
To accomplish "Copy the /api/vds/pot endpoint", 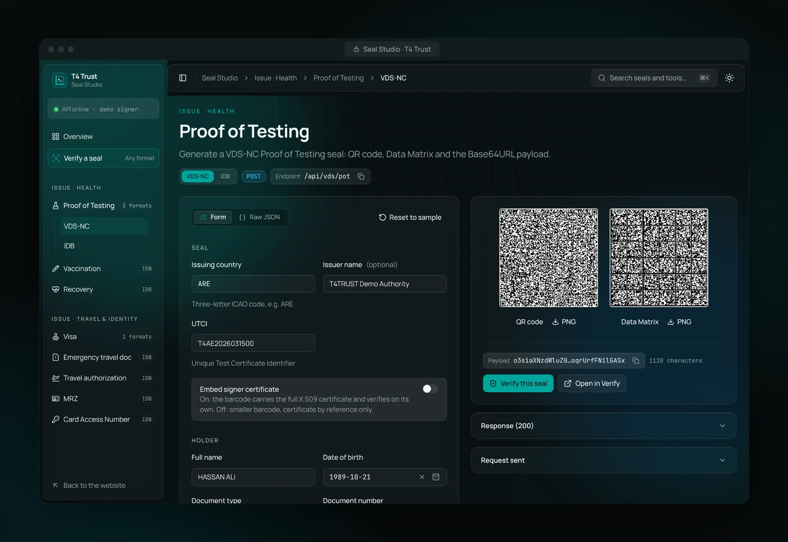I will pyautogui.click(x=361, y=176).
